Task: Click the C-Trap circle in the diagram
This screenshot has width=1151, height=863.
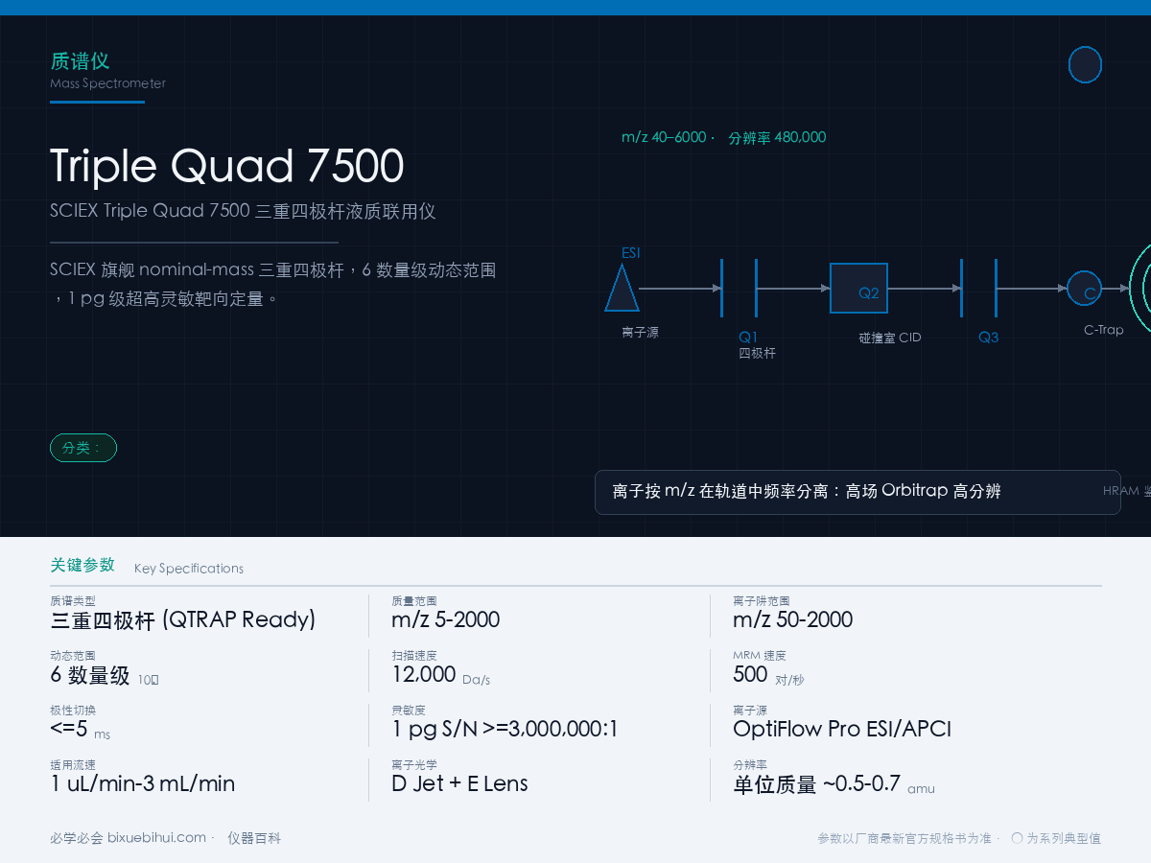Action: [1085, 288]
